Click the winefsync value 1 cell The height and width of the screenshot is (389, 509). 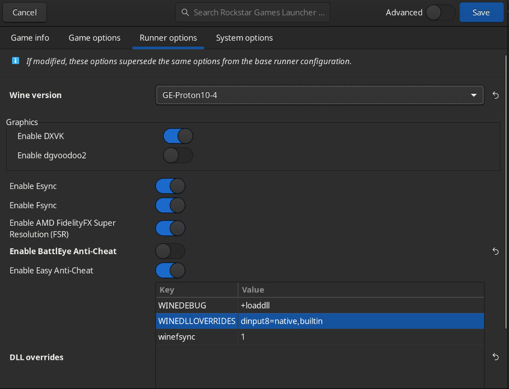pos(361,337)
